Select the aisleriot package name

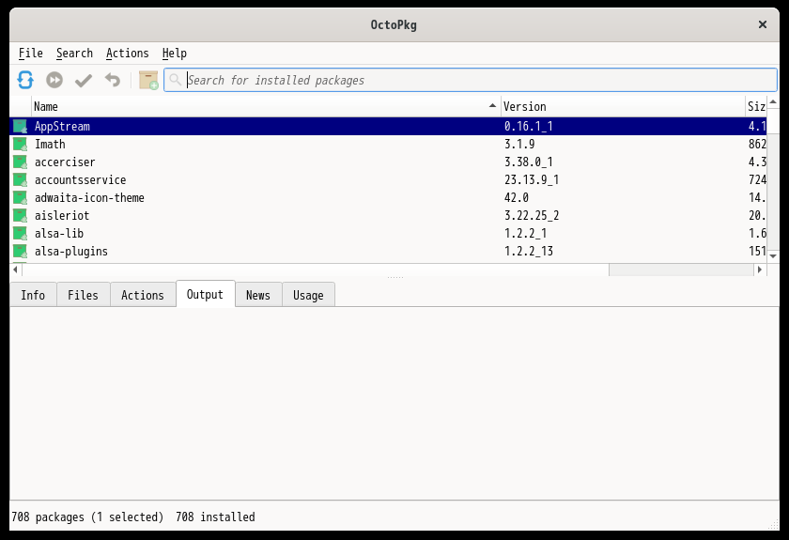click(x=61, y=215)
